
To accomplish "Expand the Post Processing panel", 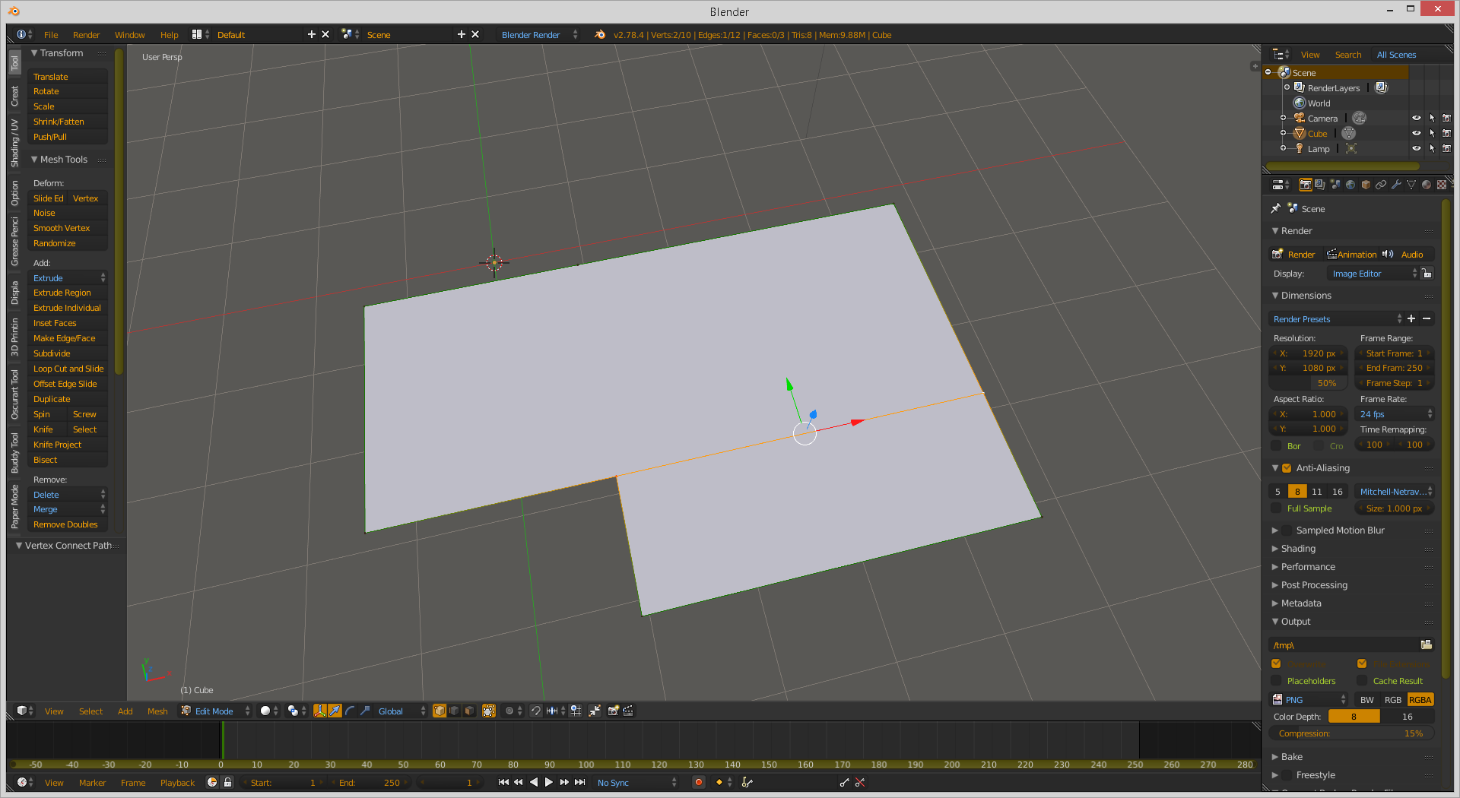I will [1313, 585].
